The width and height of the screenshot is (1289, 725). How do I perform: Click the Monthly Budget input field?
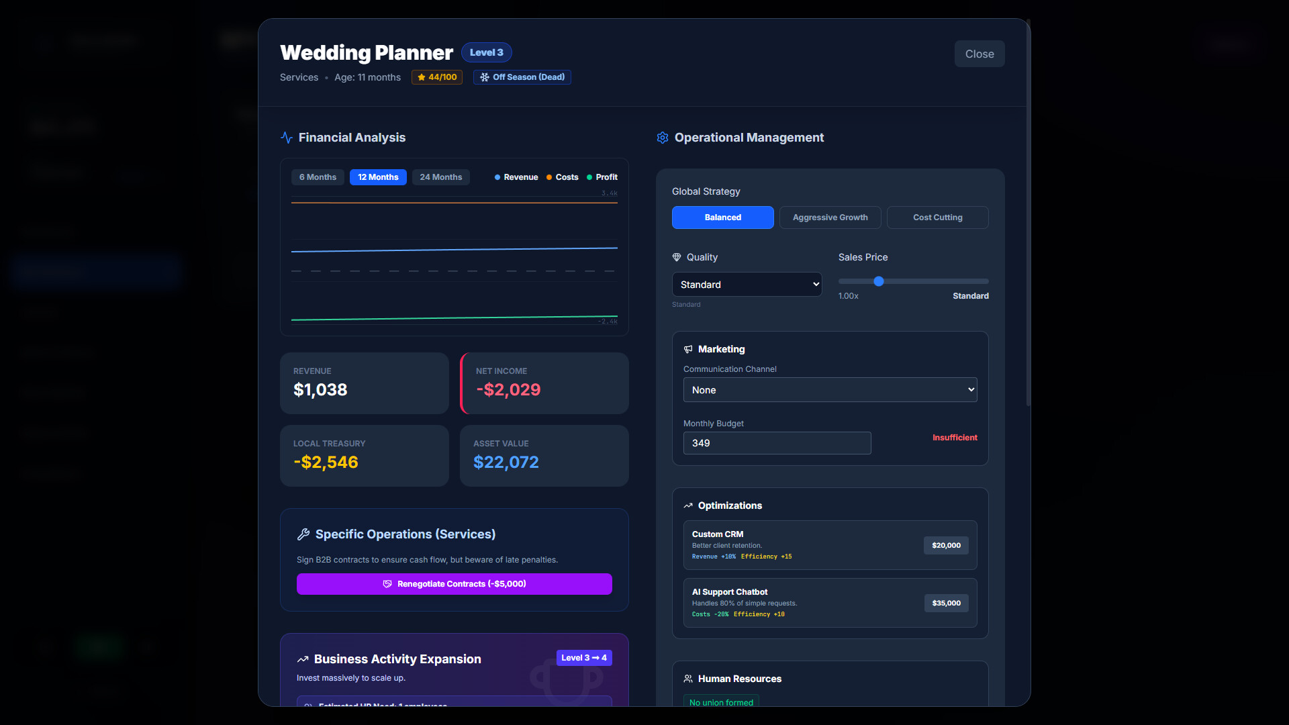[x=777, y=443]
